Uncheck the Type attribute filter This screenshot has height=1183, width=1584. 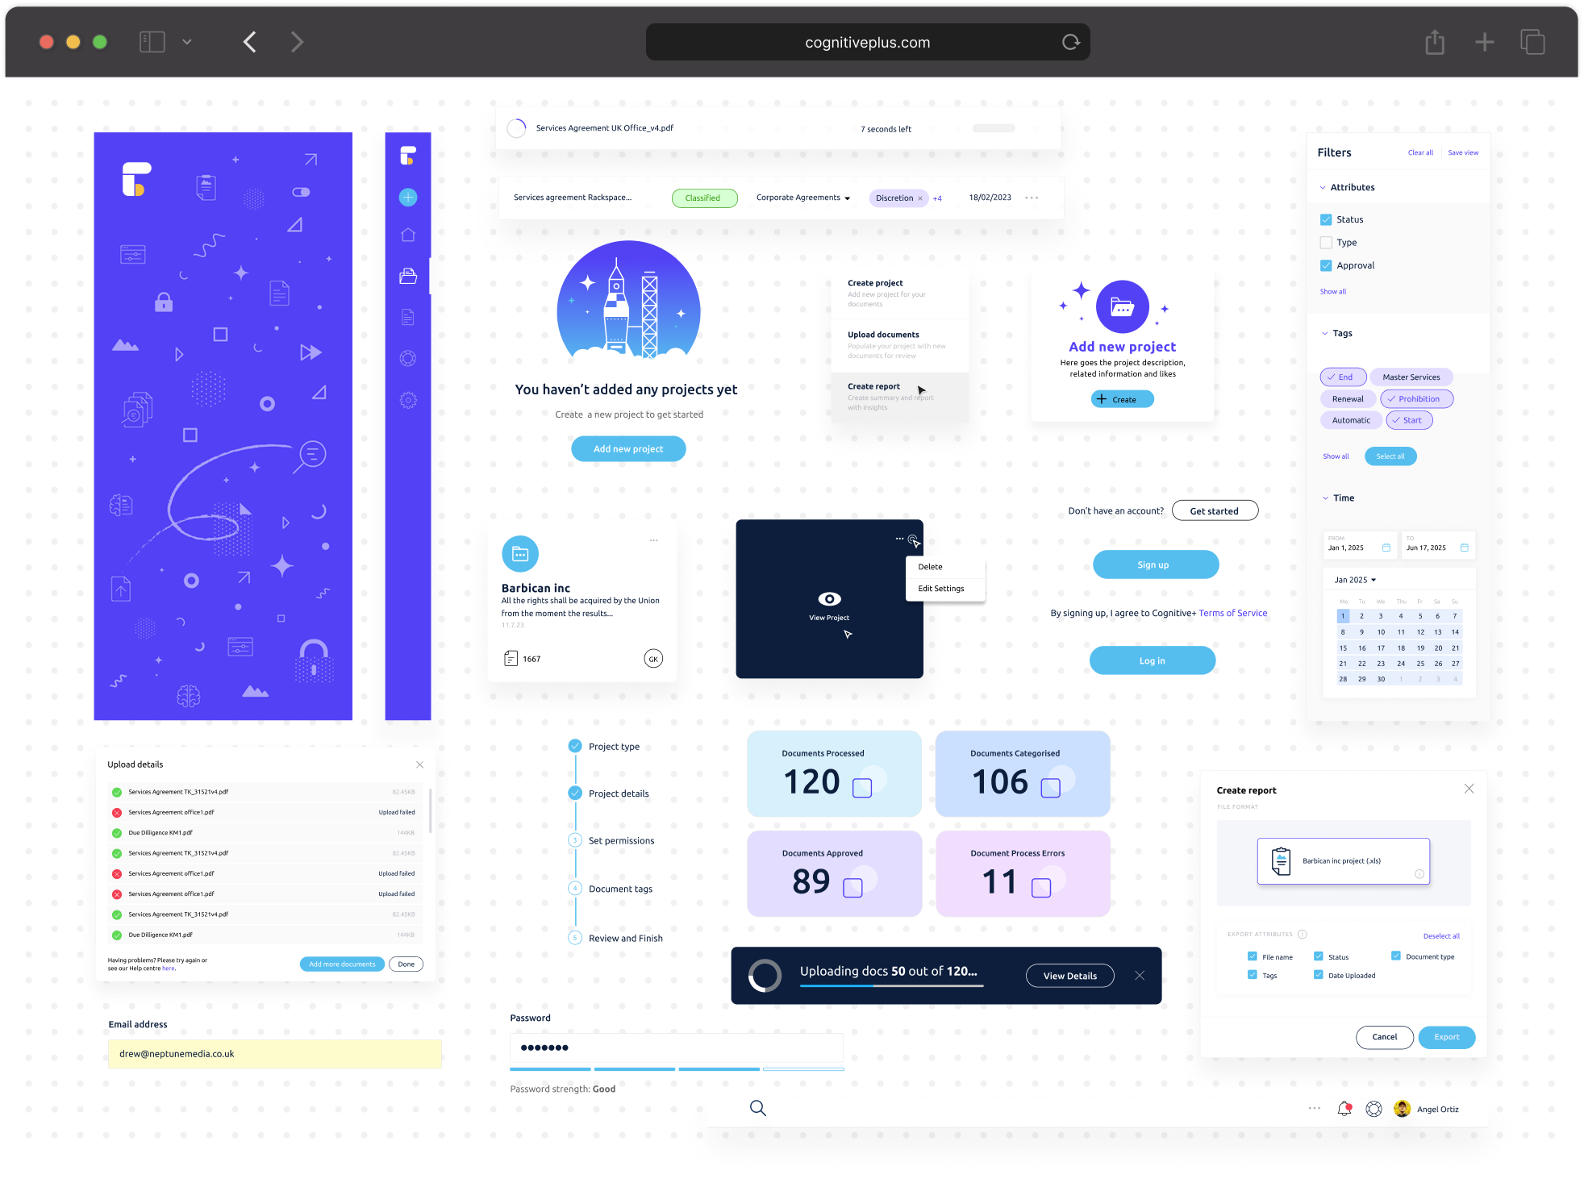click(x=1326, y=242)
